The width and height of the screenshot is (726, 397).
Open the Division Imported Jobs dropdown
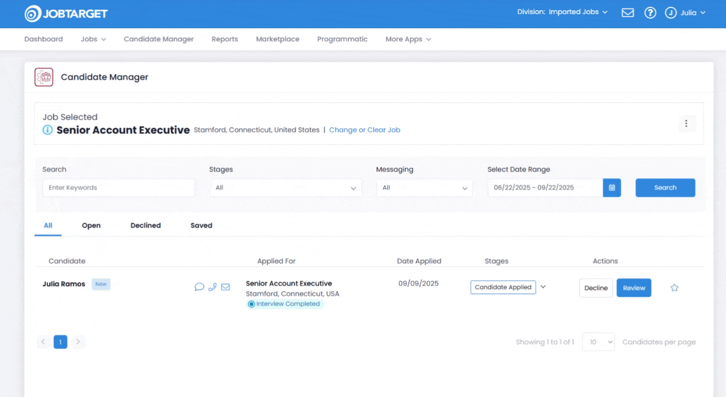coord(562,12)
